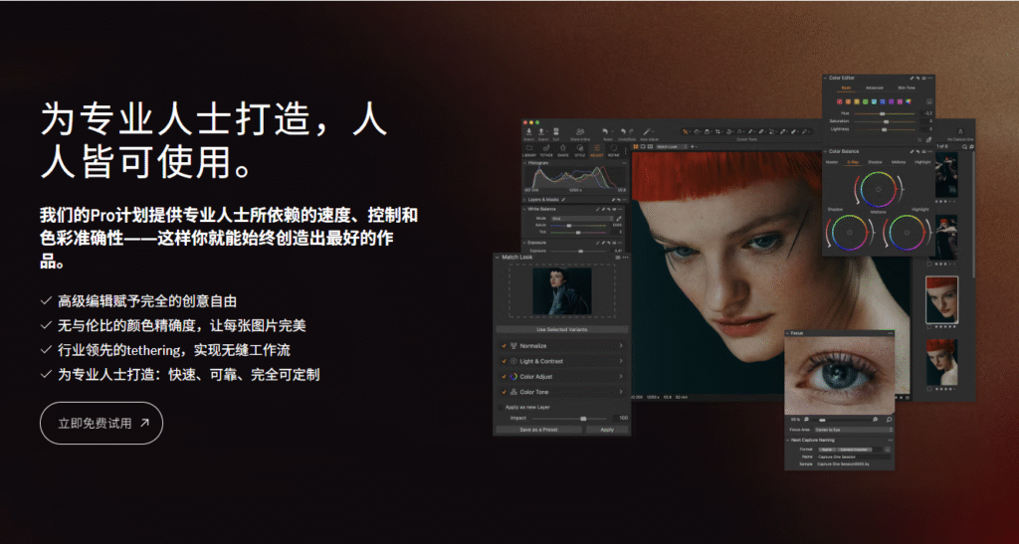Select the reference portrait thumbnail in Match Look

[561, 292]
